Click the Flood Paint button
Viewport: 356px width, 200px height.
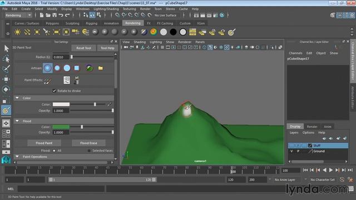click(44, 143)
